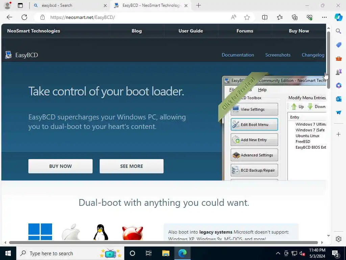Click the horizontal page scrollbar
Screen dimensions: 346x260
click(x=163, y=242)
